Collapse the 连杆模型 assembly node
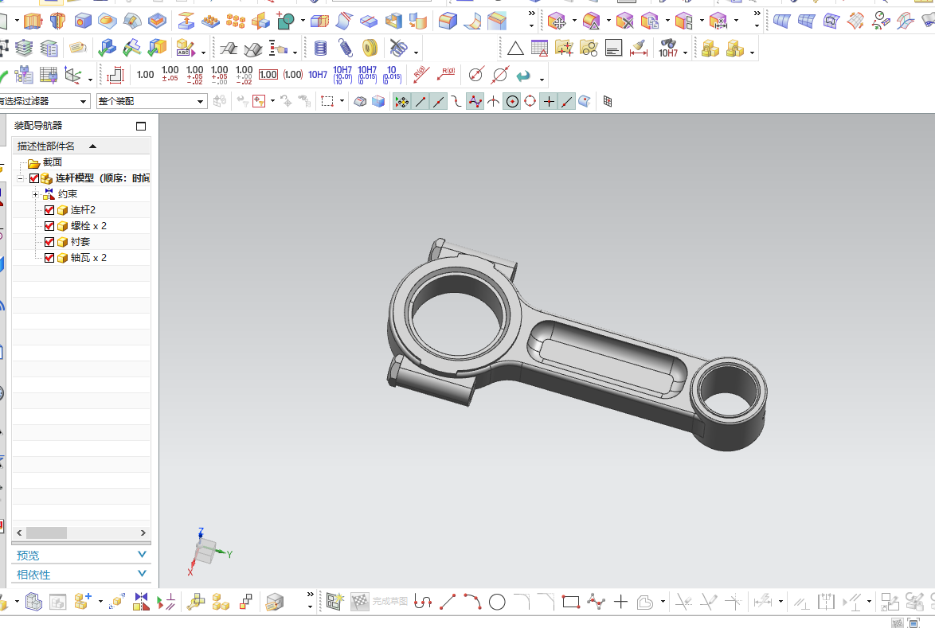Viewport: 935px width, 628px height. pyautogui.click(x=20, y=178)
